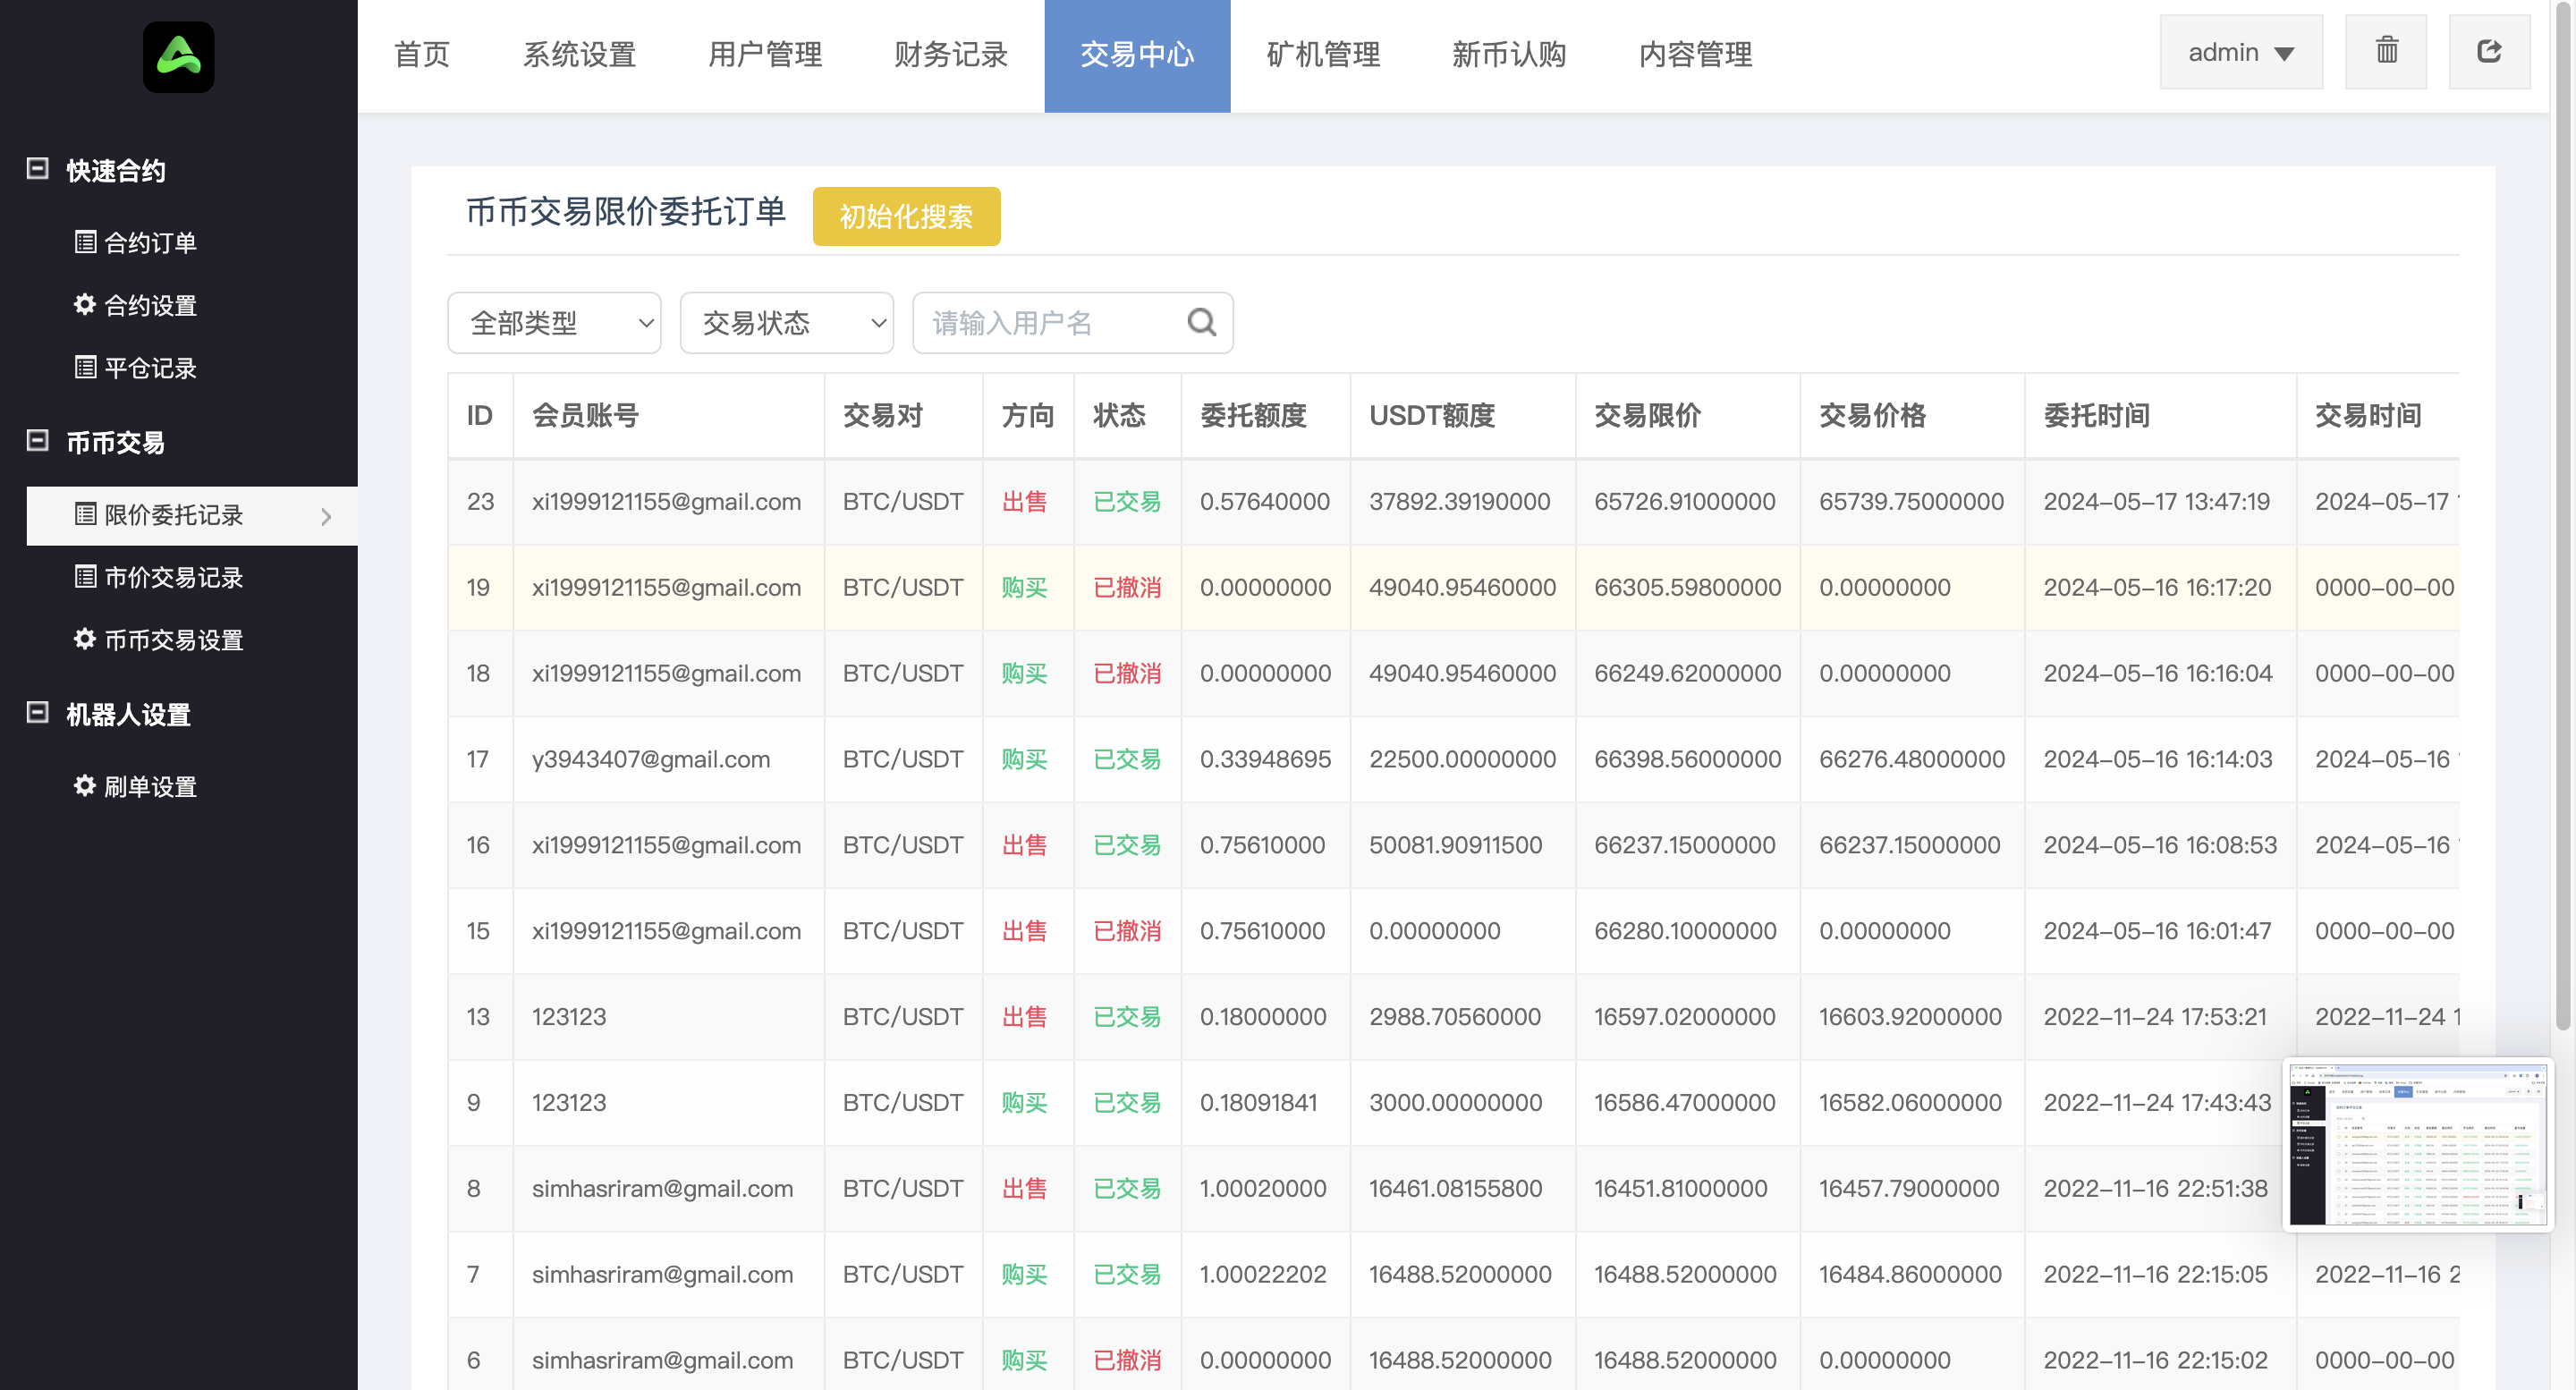Image resolution: width=2576 pixels, height=1390 pixels.
Task: Click the trash can icon in header
Action: coord(2386,52)
